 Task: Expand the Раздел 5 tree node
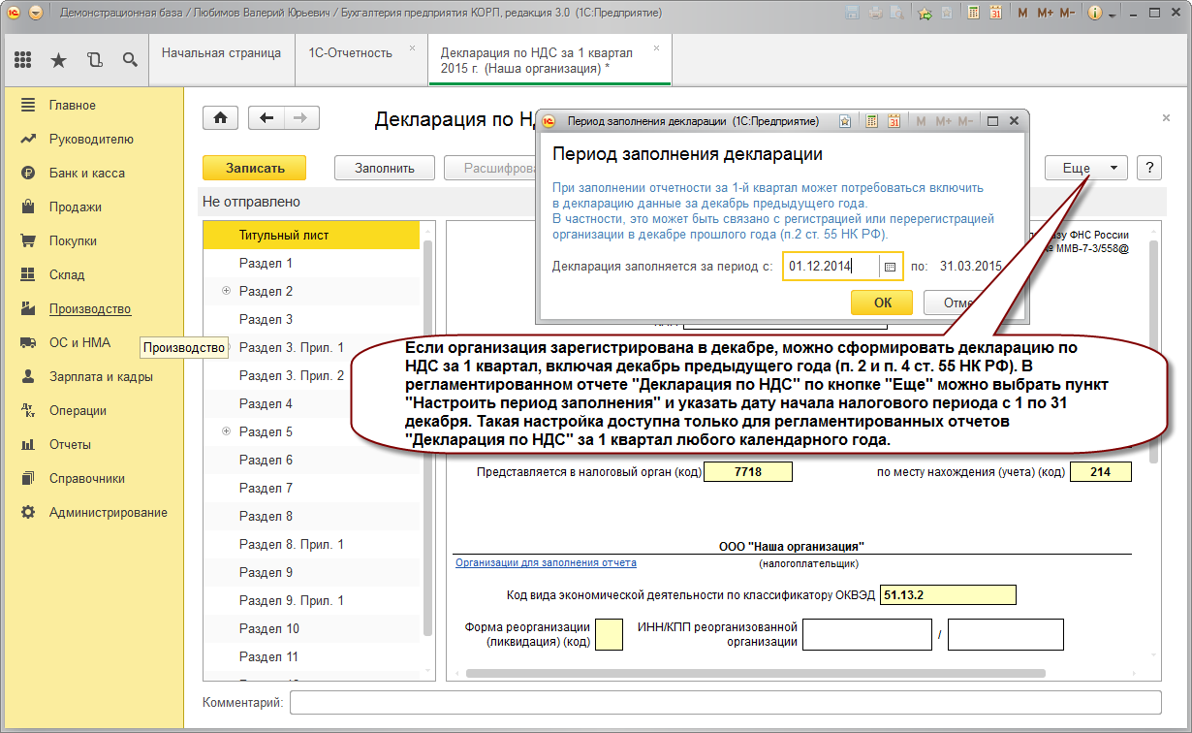click(227, 431)
